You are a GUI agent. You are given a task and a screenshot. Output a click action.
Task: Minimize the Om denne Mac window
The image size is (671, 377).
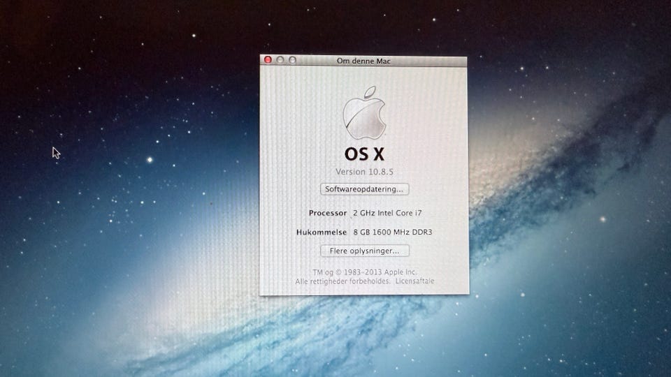(280, 60)
